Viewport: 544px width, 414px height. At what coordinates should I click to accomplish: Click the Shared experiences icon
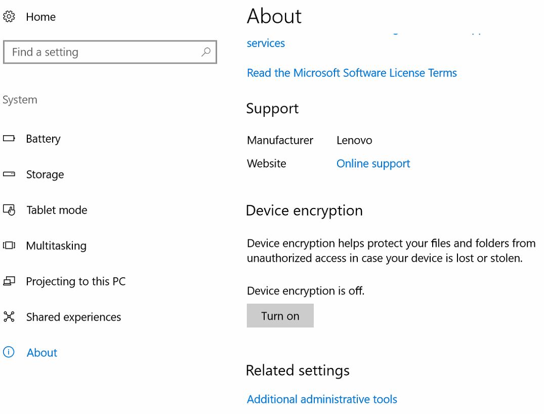coord(9,317)
